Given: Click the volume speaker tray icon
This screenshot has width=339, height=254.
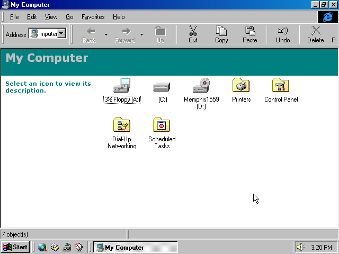Looking at the screenshot, I should 300,247.
